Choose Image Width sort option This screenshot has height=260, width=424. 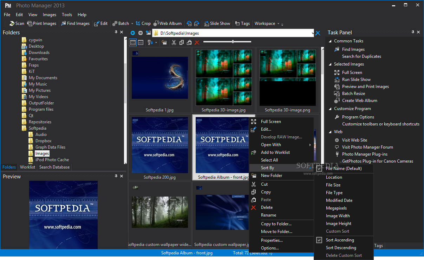(344, 216)
